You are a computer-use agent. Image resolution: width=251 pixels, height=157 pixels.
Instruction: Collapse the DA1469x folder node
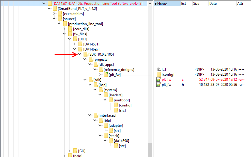coord(75,49)
